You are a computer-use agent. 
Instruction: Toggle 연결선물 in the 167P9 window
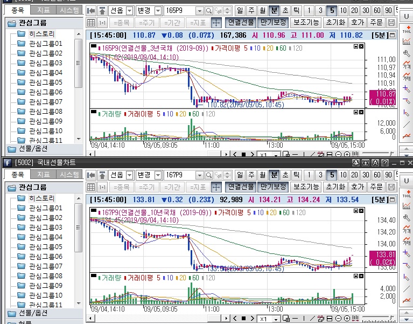(x=241, y=187)
